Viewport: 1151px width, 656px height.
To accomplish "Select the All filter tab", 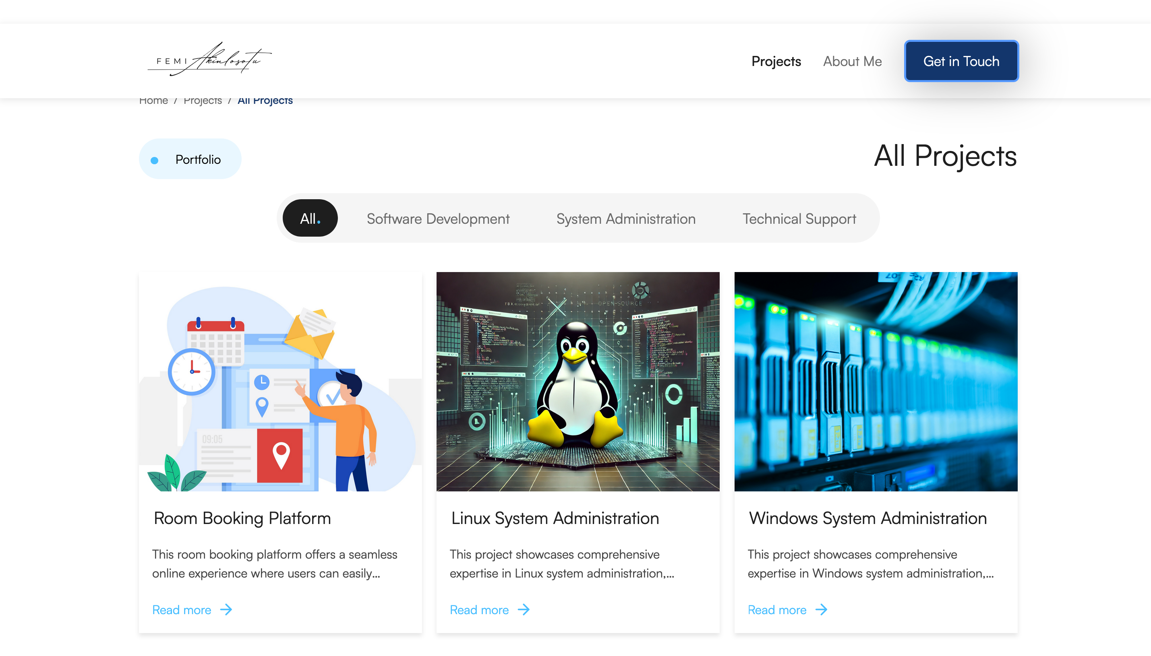I will click(x=310, y=219).
